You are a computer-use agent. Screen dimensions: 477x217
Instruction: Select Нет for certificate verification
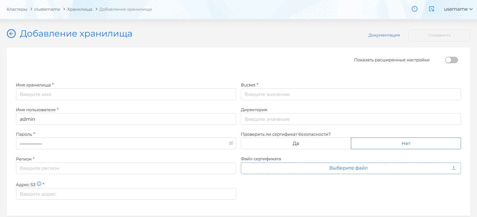(406, 143)
